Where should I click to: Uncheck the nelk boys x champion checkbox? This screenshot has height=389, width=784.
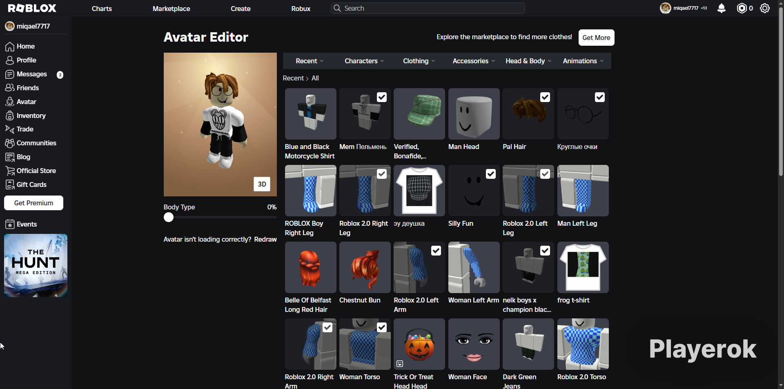click(545, 251)
